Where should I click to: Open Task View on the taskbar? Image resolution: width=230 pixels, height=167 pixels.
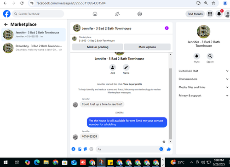(x=17, y=162)
